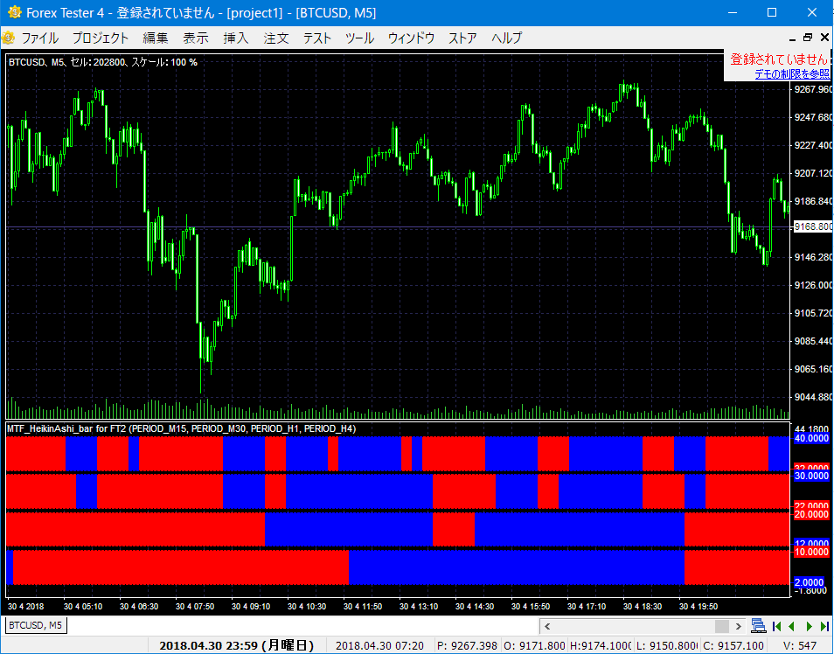Open the ファイル menu
834x654 pixels.
(x=40, y=38)
